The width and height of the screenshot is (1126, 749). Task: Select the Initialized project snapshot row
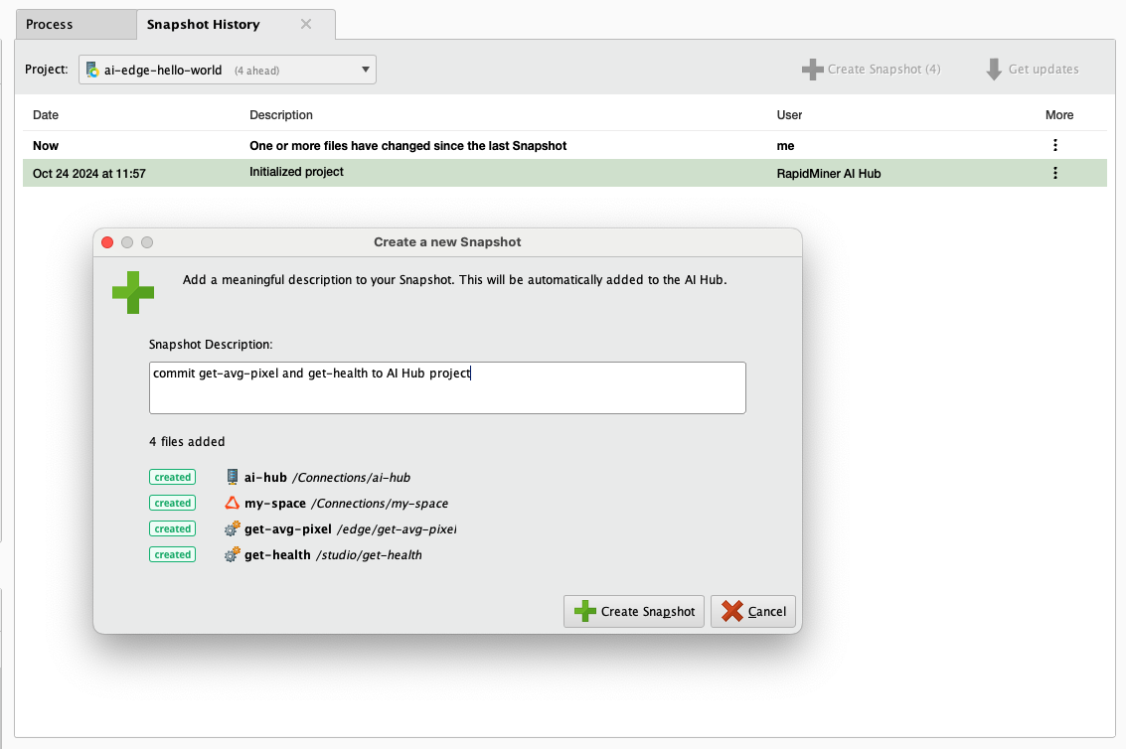click(x=497, y=173)
